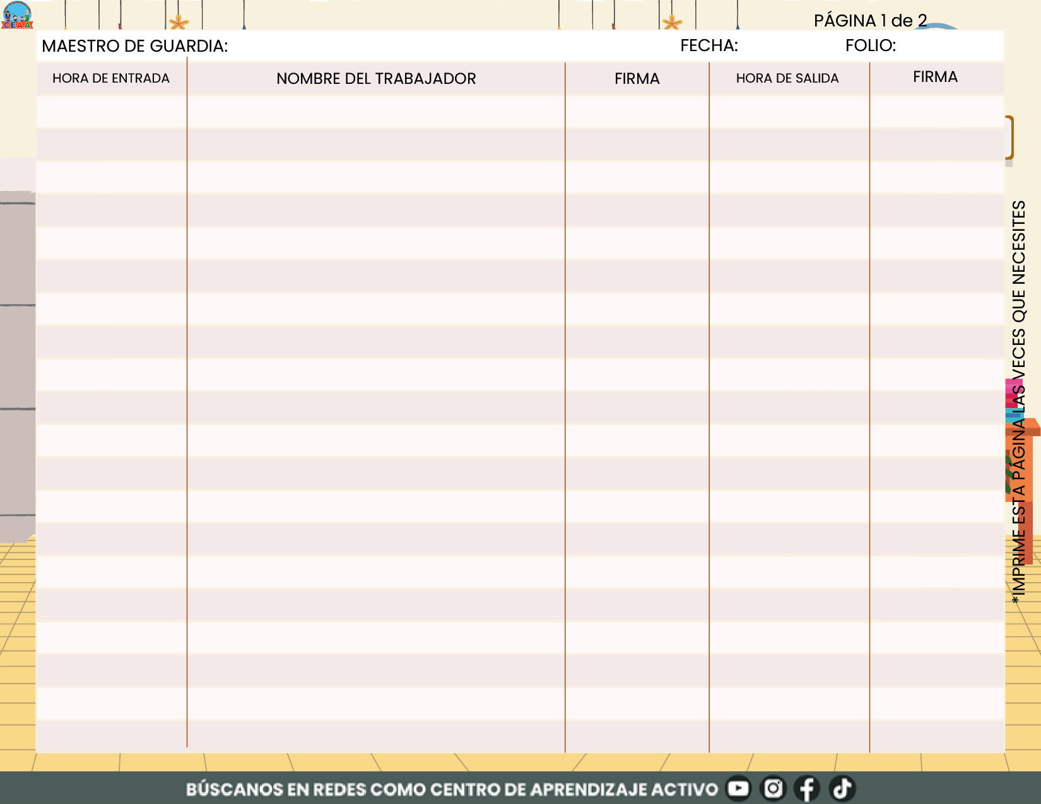This screenshot has height=804, width=1041.
Task: Click the vertical IMPRIME ESTA PÁGINA note
Action: (x=1019, y=402)
